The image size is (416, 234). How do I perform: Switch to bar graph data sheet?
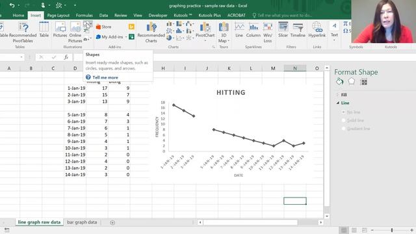point(82,222)
